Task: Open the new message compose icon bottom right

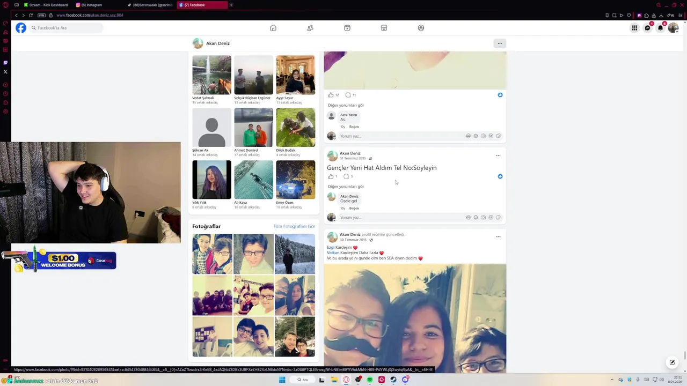Action: click(672, 362)
